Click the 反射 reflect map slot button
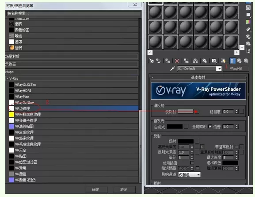This screenshot has height=197, width=255. 197,141
